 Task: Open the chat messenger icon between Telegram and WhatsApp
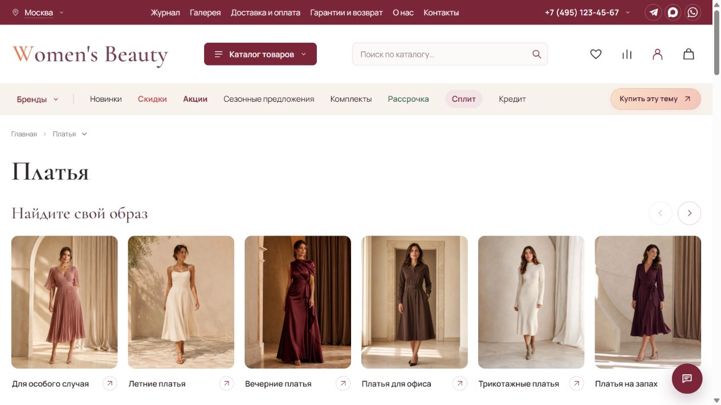point(673,13)
